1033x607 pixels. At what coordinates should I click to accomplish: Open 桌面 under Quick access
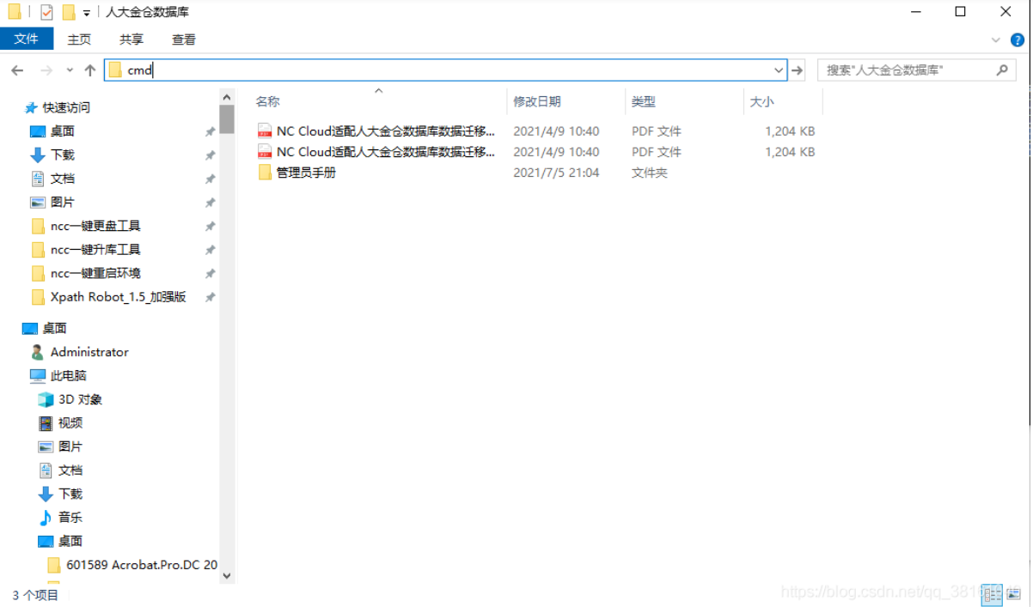coord(62,131)
